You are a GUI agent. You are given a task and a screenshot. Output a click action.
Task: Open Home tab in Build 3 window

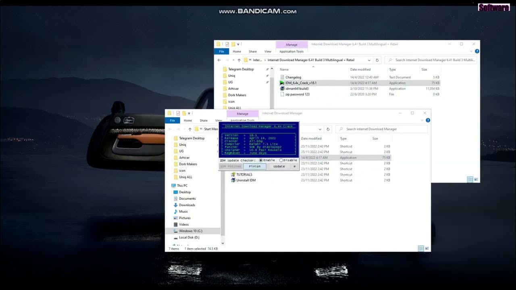coord(237,52)
